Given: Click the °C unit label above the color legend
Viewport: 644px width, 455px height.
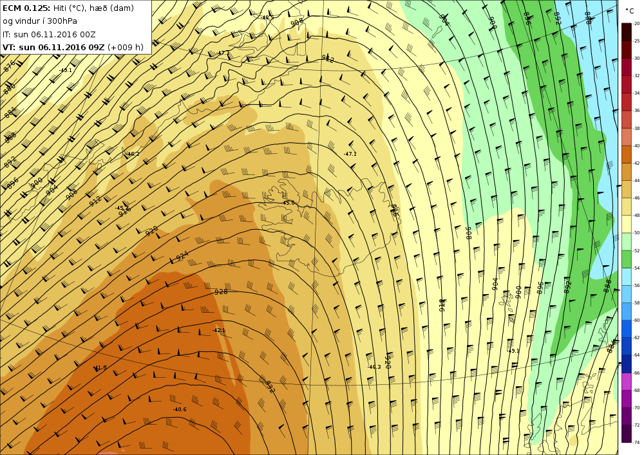Looking at the screenshot, I should (x=629, y=12).
